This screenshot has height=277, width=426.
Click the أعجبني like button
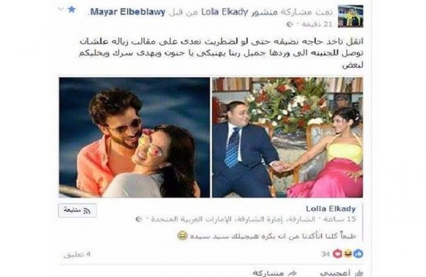tap(341, 273)
